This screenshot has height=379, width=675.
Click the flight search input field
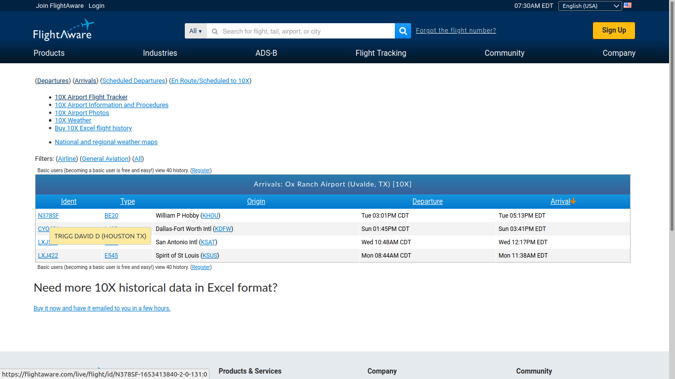[301, 31]
